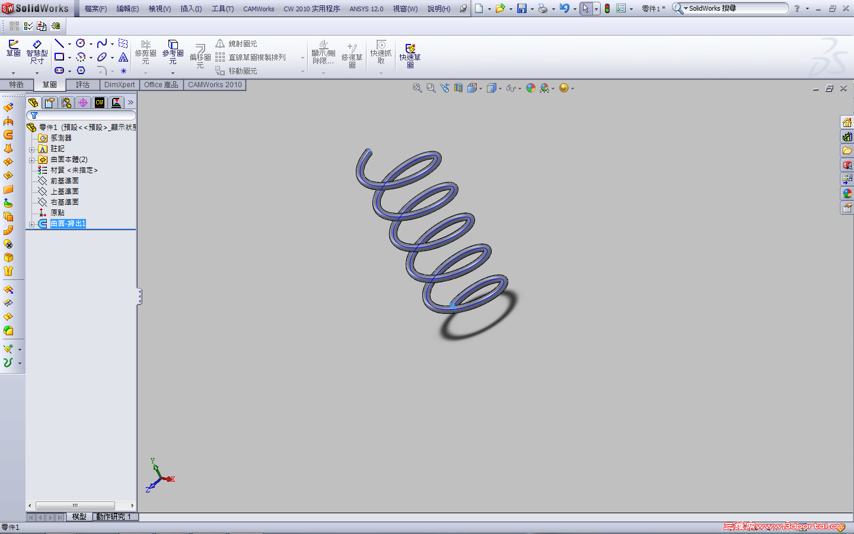Open the 動作研究 1 motion study tab
854x534 pixels.
(x=114, y=517)
